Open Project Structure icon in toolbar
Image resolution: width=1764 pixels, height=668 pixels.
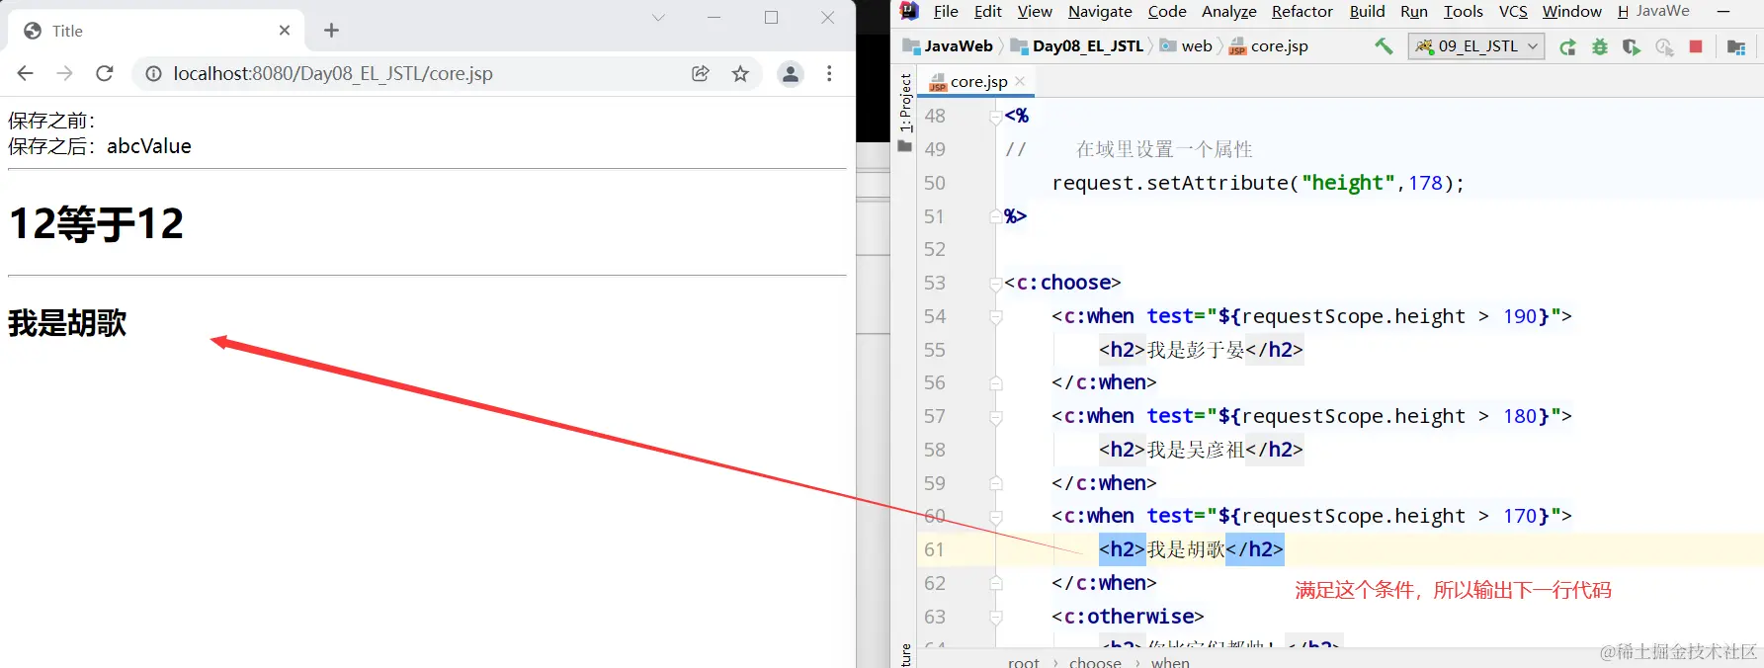(x=1736, y=47)
